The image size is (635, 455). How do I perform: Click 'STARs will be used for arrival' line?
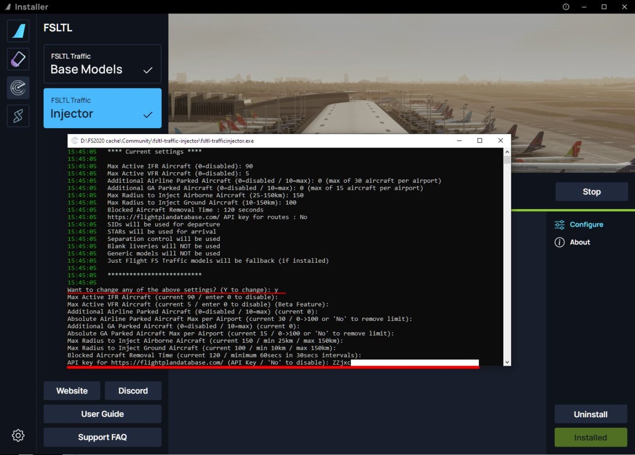[162, 231]
